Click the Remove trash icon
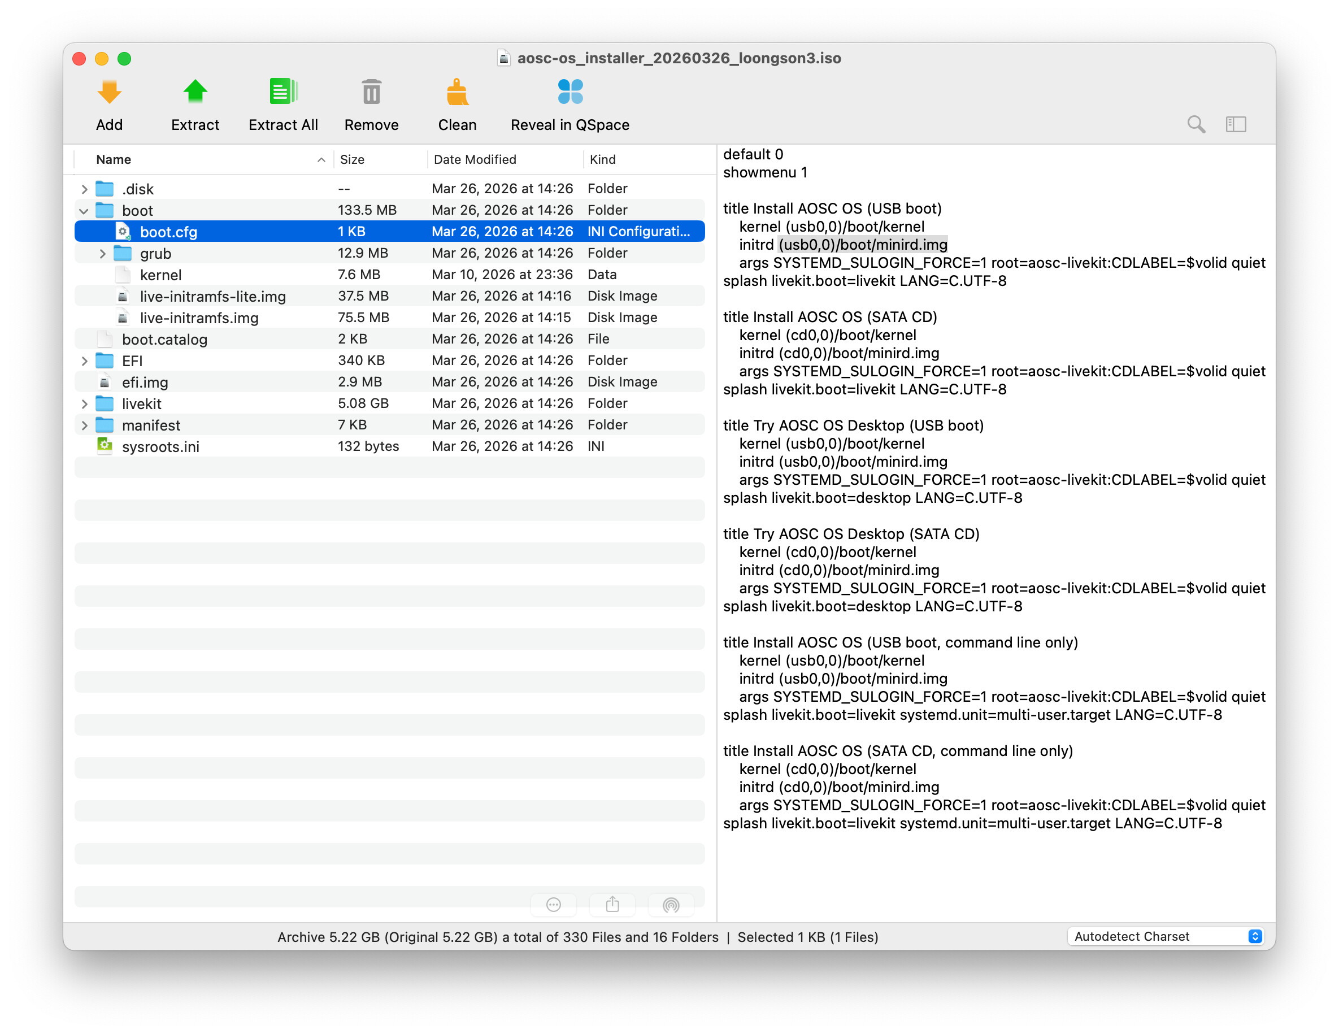 click(371, 93)
